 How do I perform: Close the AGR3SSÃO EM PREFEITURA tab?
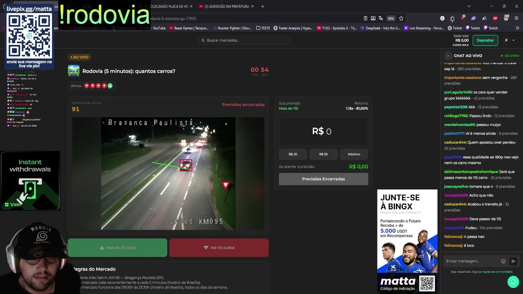click(x=253, y=6)
